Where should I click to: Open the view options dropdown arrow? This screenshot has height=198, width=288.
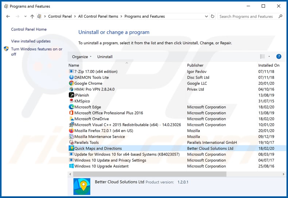pos(269,57)
